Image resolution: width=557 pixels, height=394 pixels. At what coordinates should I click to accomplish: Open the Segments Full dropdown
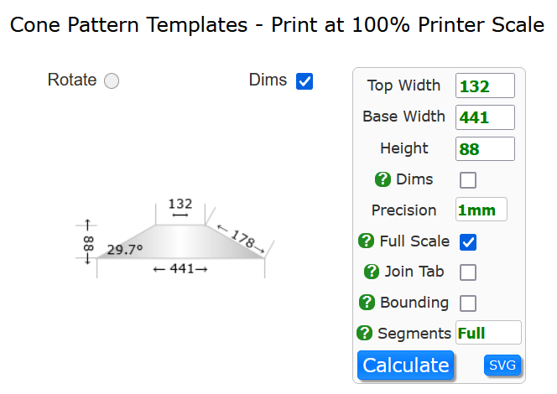point(488,333)
